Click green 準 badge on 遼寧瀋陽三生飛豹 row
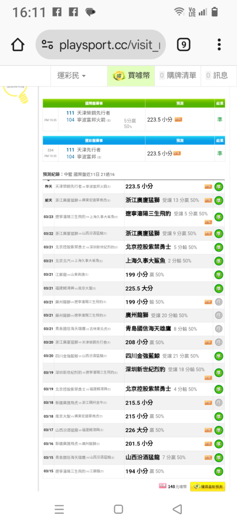 tap(219, 217)
